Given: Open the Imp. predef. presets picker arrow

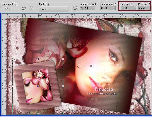Looking at the screenshot, I should pyautogui.click(x=9, y=8).
